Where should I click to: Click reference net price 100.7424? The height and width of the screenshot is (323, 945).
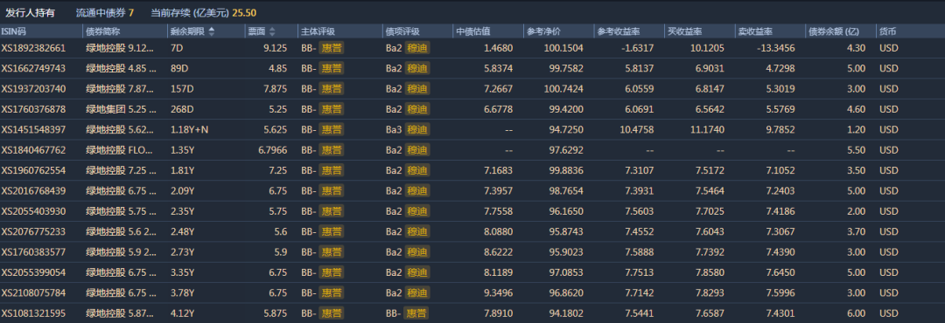[x=563, y=89]
